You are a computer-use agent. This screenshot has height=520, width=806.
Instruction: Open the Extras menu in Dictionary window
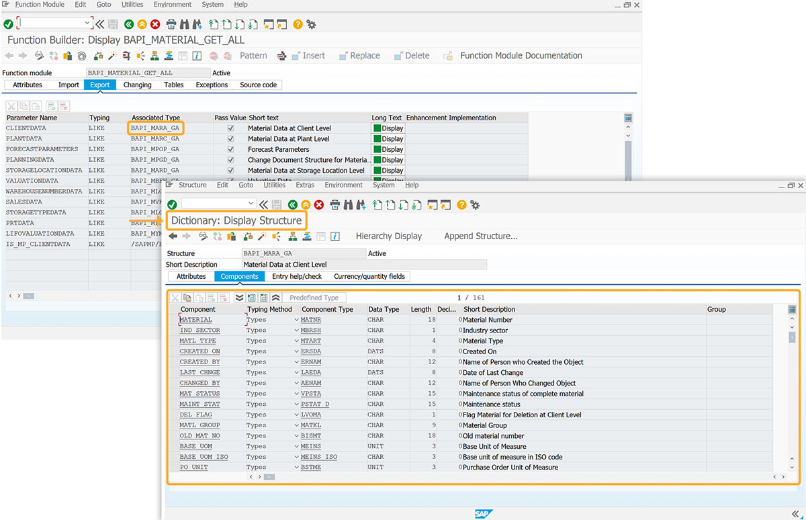coord(305,185)
